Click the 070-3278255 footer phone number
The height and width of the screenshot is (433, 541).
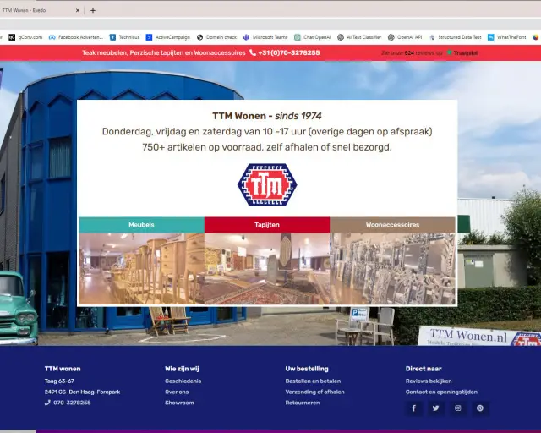point(72,403)
